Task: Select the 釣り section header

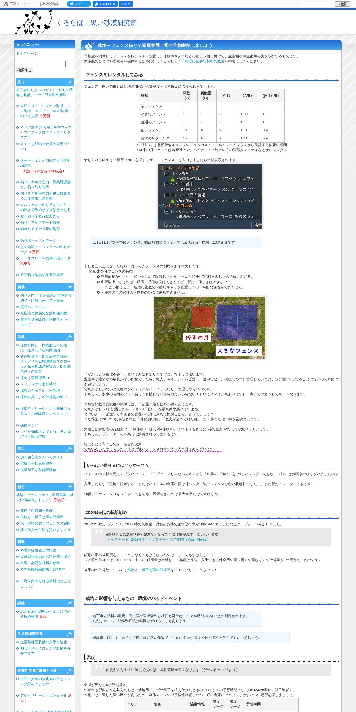Action: (45, 82)
